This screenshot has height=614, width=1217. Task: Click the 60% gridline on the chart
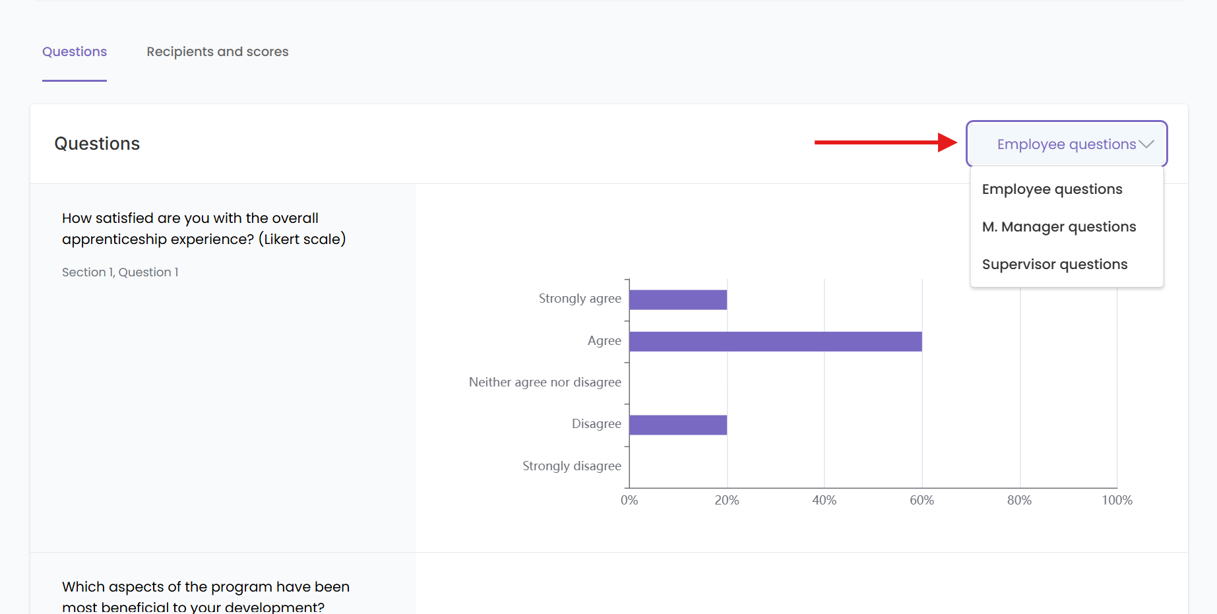tap(923, 389)
